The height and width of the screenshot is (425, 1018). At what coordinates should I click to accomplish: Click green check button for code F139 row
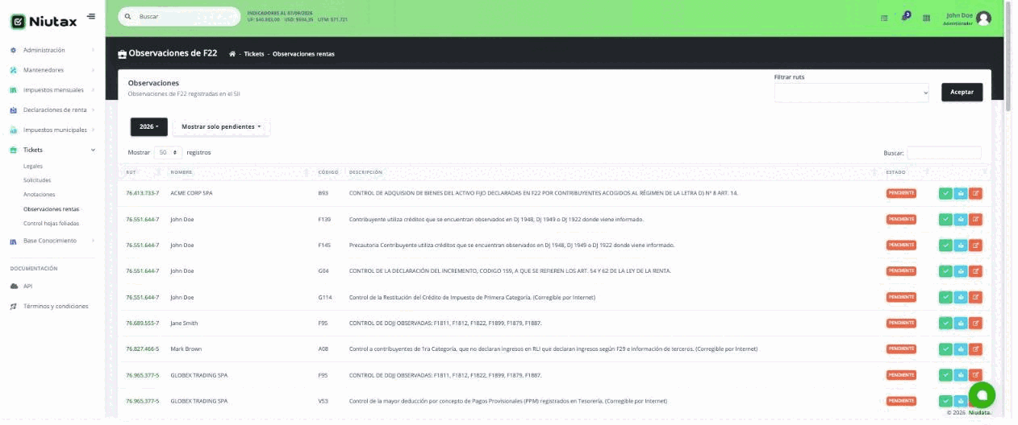(x=945, y=219)
